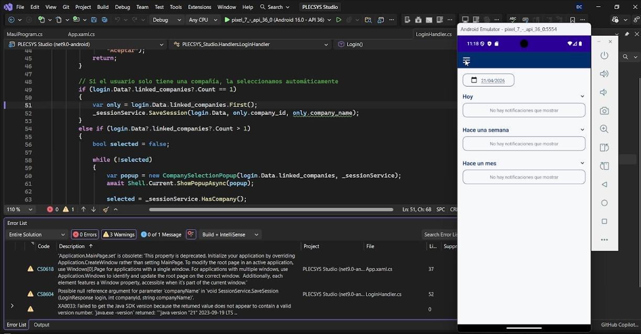Screen dimensions: 641x334
Task: Click the Visual Studio Search box
Action: [275, 7]
